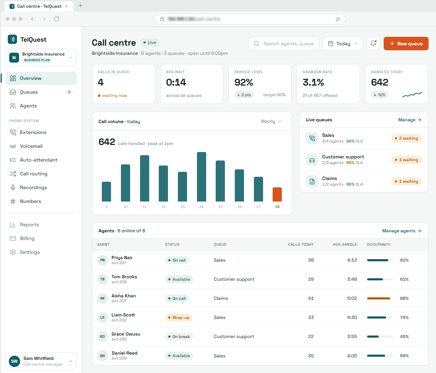Click the browser reload icon
436x373 pixels.
tap(56, 19)
